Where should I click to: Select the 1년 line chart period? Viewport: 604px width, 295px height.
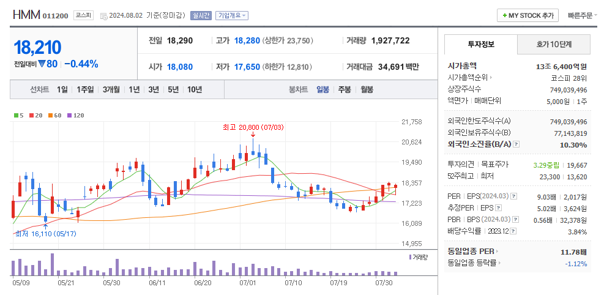point(135,90)
